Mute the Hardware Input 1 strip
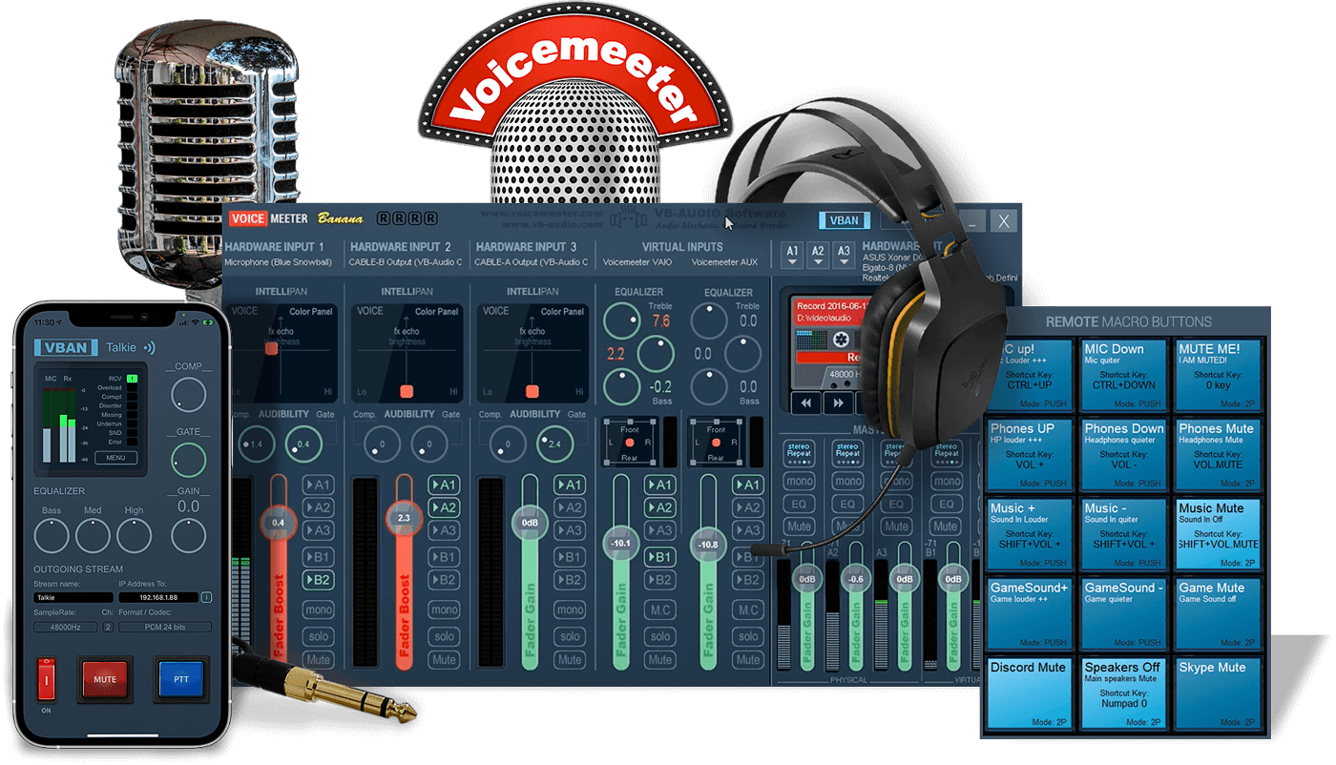The width and height of the screenshot is (1336, 765). [318, 659]
